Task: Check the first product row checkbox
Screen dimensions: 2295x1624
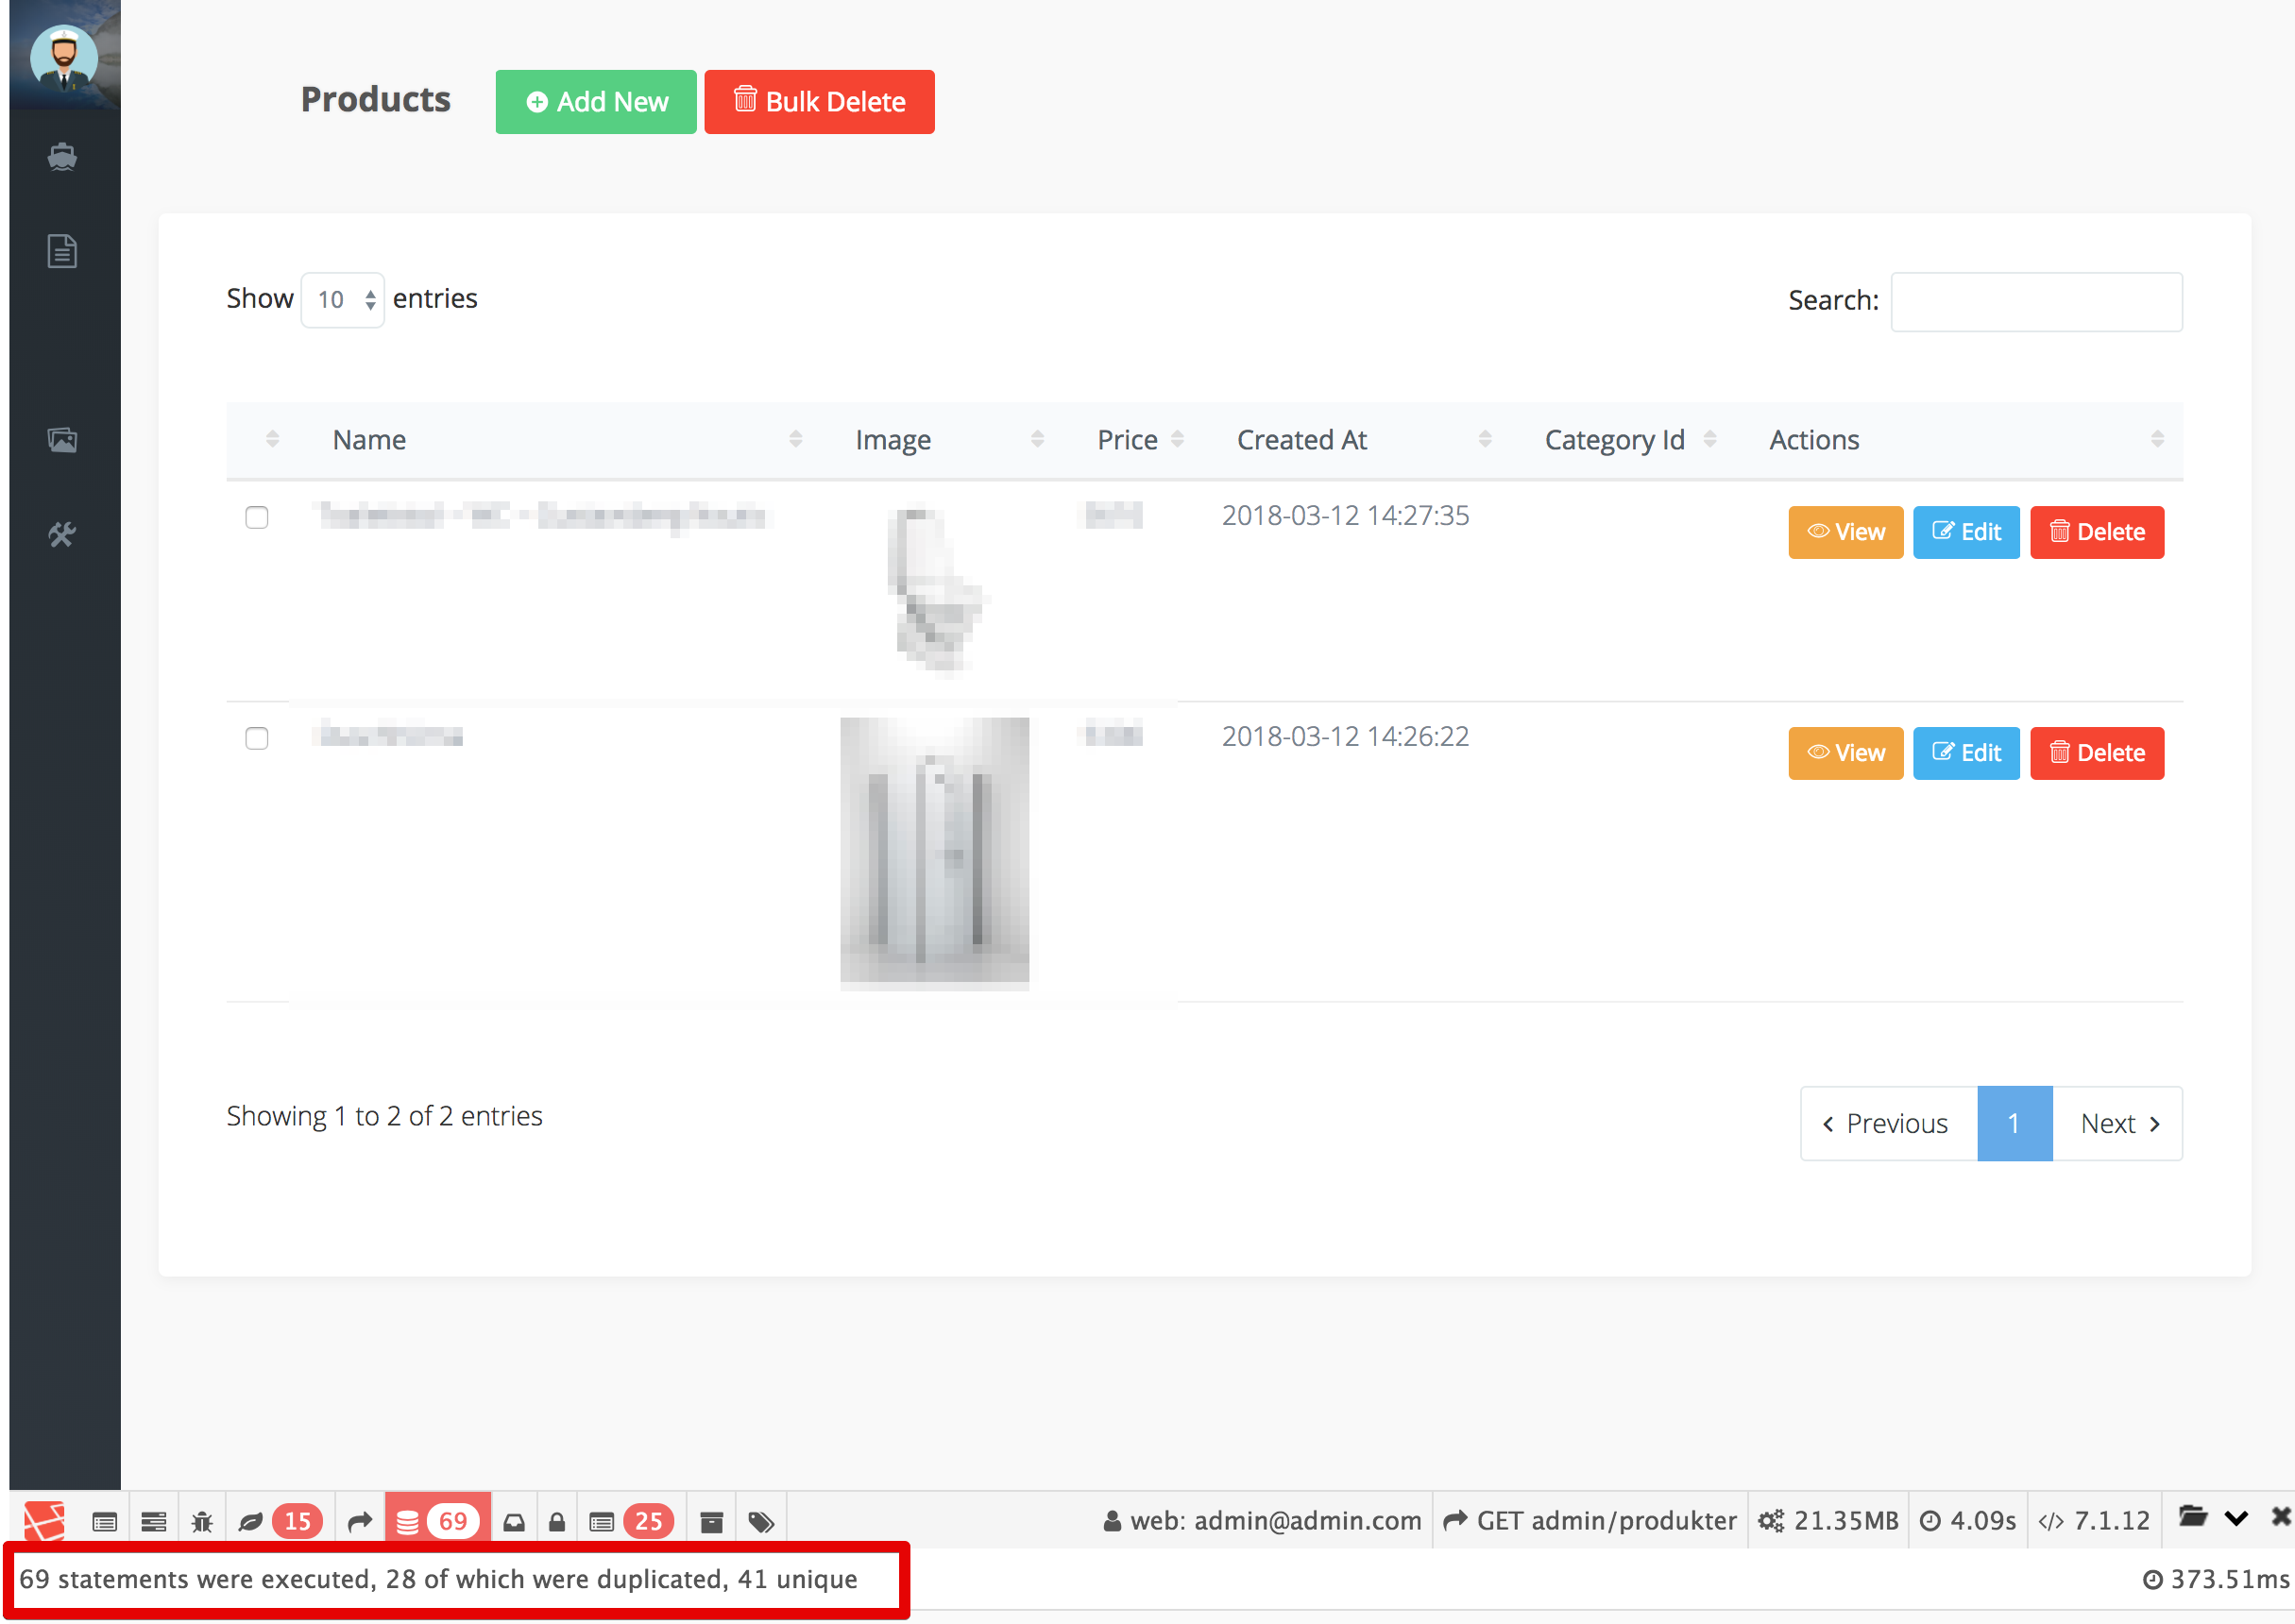Action: click(257, 517)
